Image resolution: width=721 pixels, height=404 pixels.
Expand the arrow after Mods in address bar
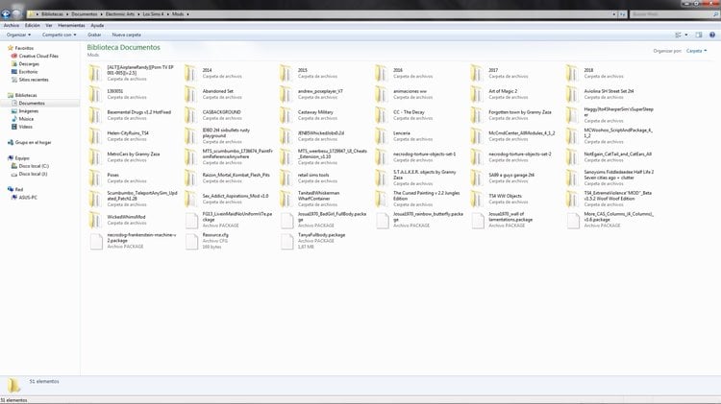point(187,14)
